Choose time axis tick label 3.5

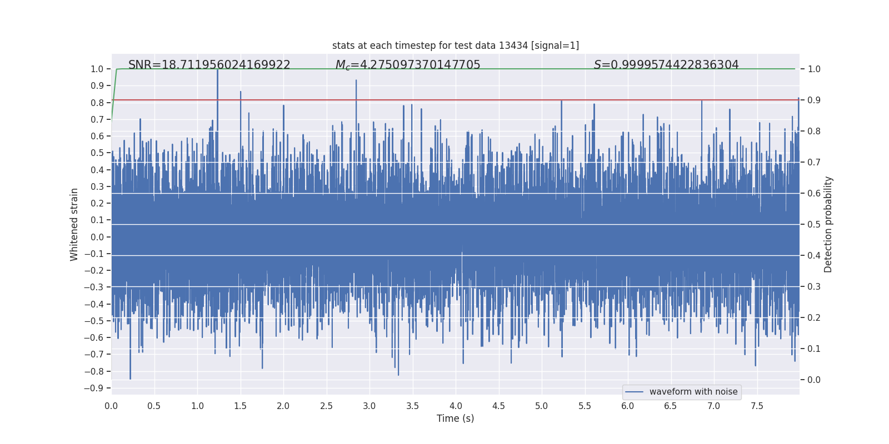[x=412, y=406]
